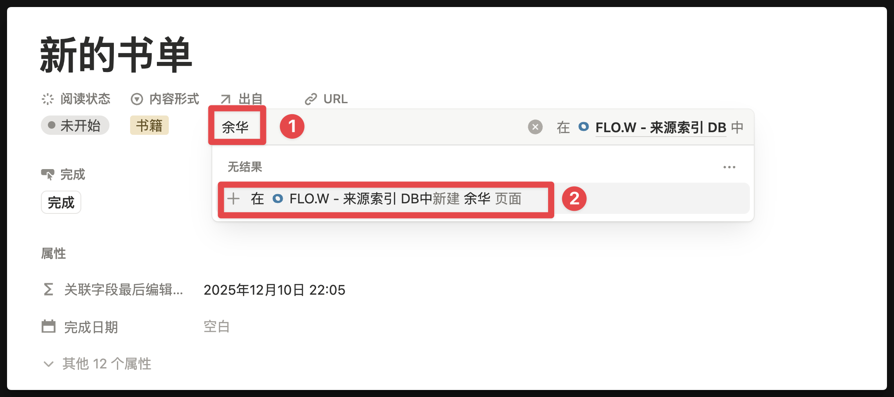This screenshot has width=894, height=397.
Task: Expand 其他 12 个属性 section
Action: (48, 364)
